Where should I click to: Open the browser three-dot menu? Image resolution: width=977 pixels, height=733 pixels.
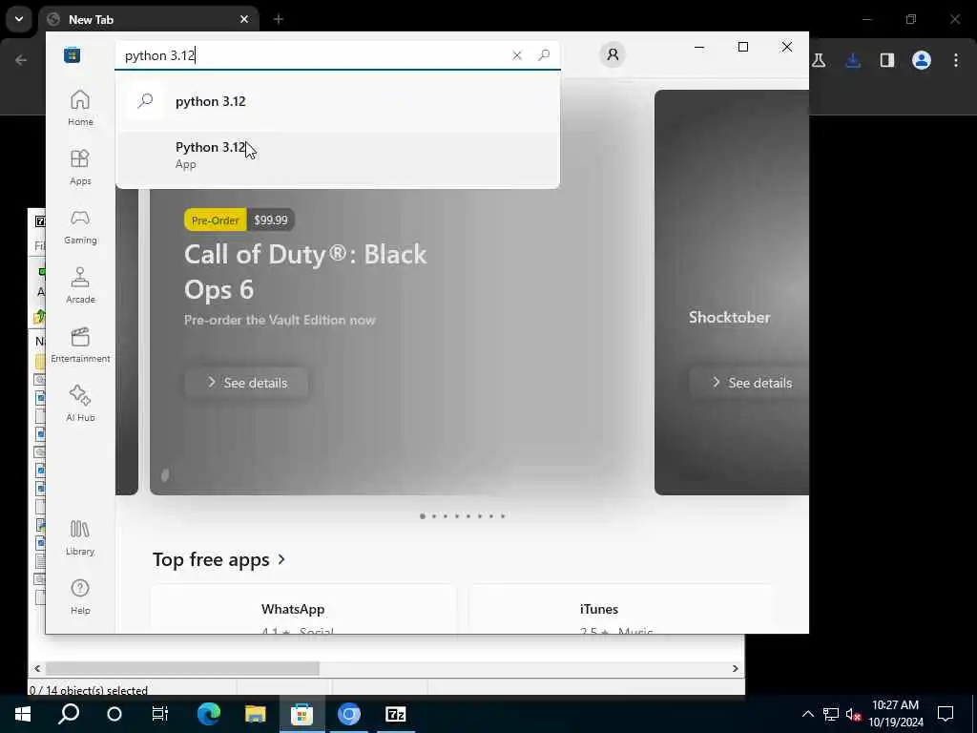(x=956, y=60)
